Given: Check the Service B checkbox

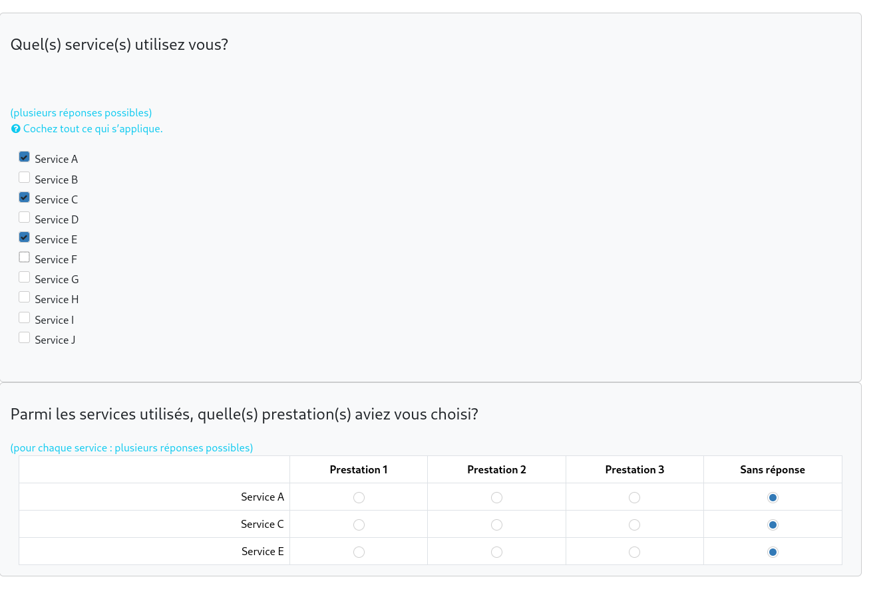Looking at the screenshot, I should coord(25,178).
